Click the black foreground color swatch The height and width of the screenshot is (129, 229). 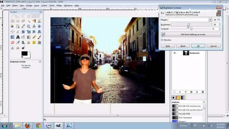(24, 53)
